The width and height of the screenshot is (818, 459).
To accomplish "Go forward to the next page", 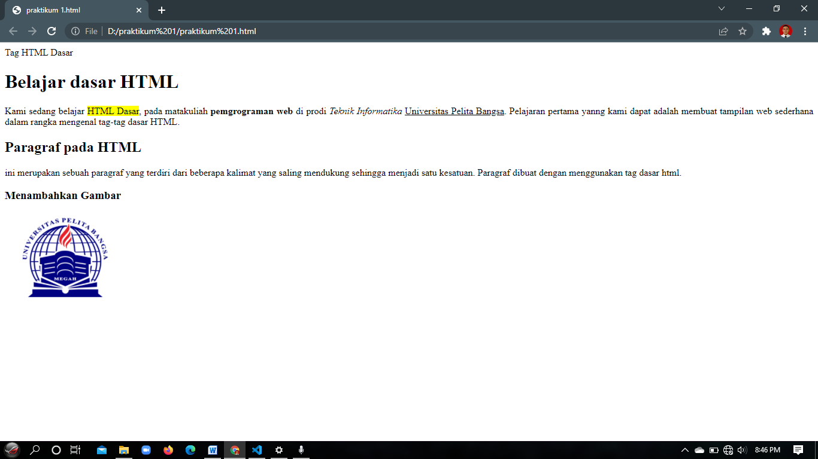I will [x=32, y=31].
